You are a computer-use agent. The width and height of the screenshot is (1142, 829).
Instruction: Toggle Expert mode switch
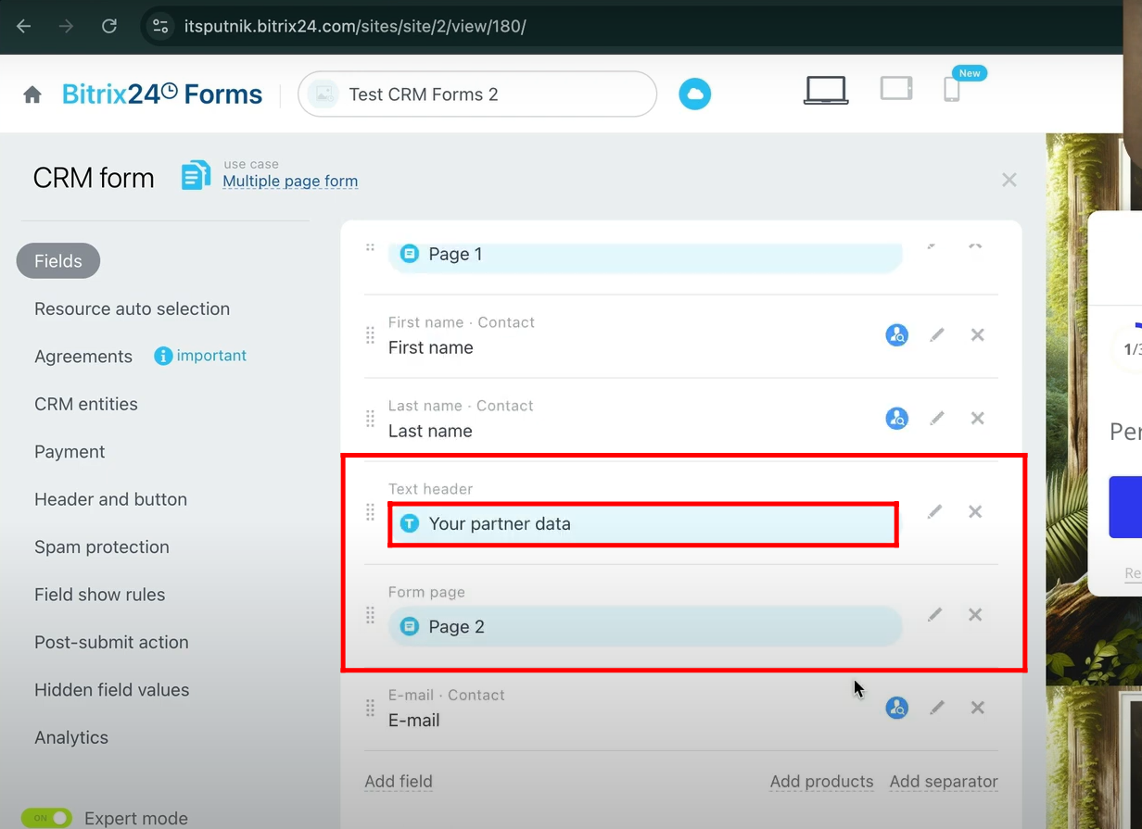(x=46, y=818)
